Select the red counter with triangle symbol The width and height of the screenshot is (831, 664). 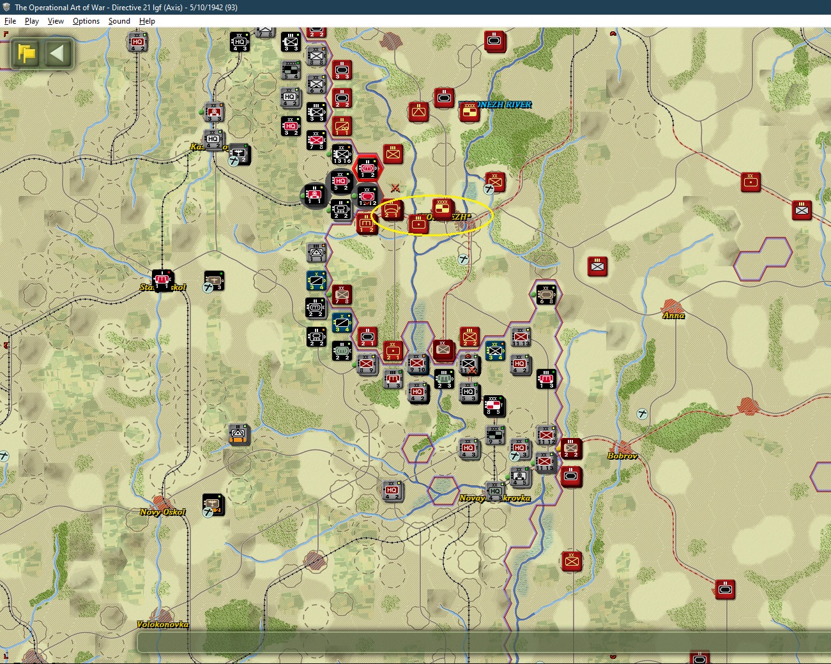pos(418,112)
